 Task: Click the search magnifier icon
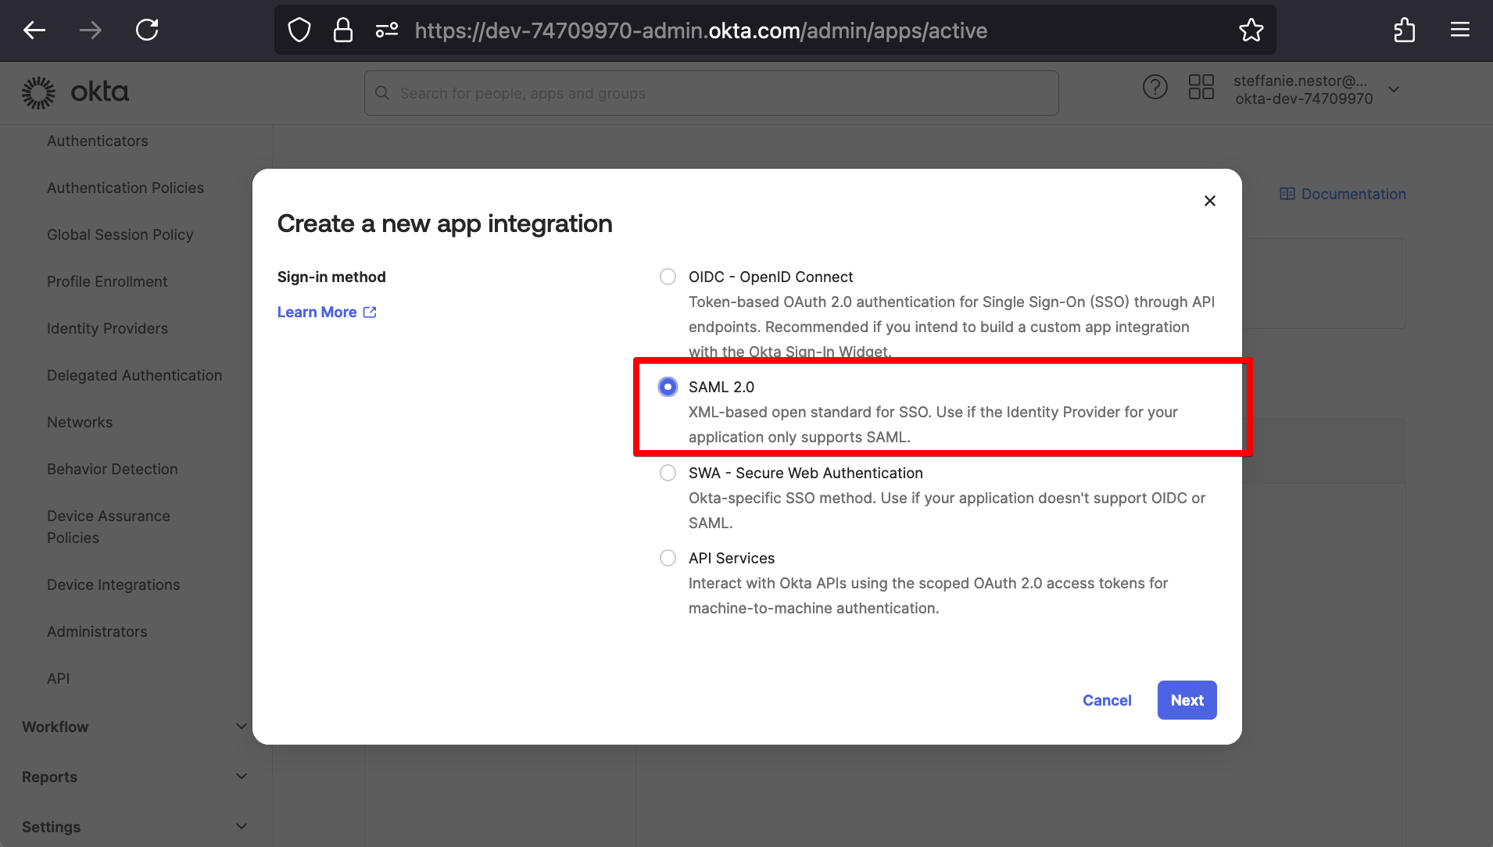[382, 93]
